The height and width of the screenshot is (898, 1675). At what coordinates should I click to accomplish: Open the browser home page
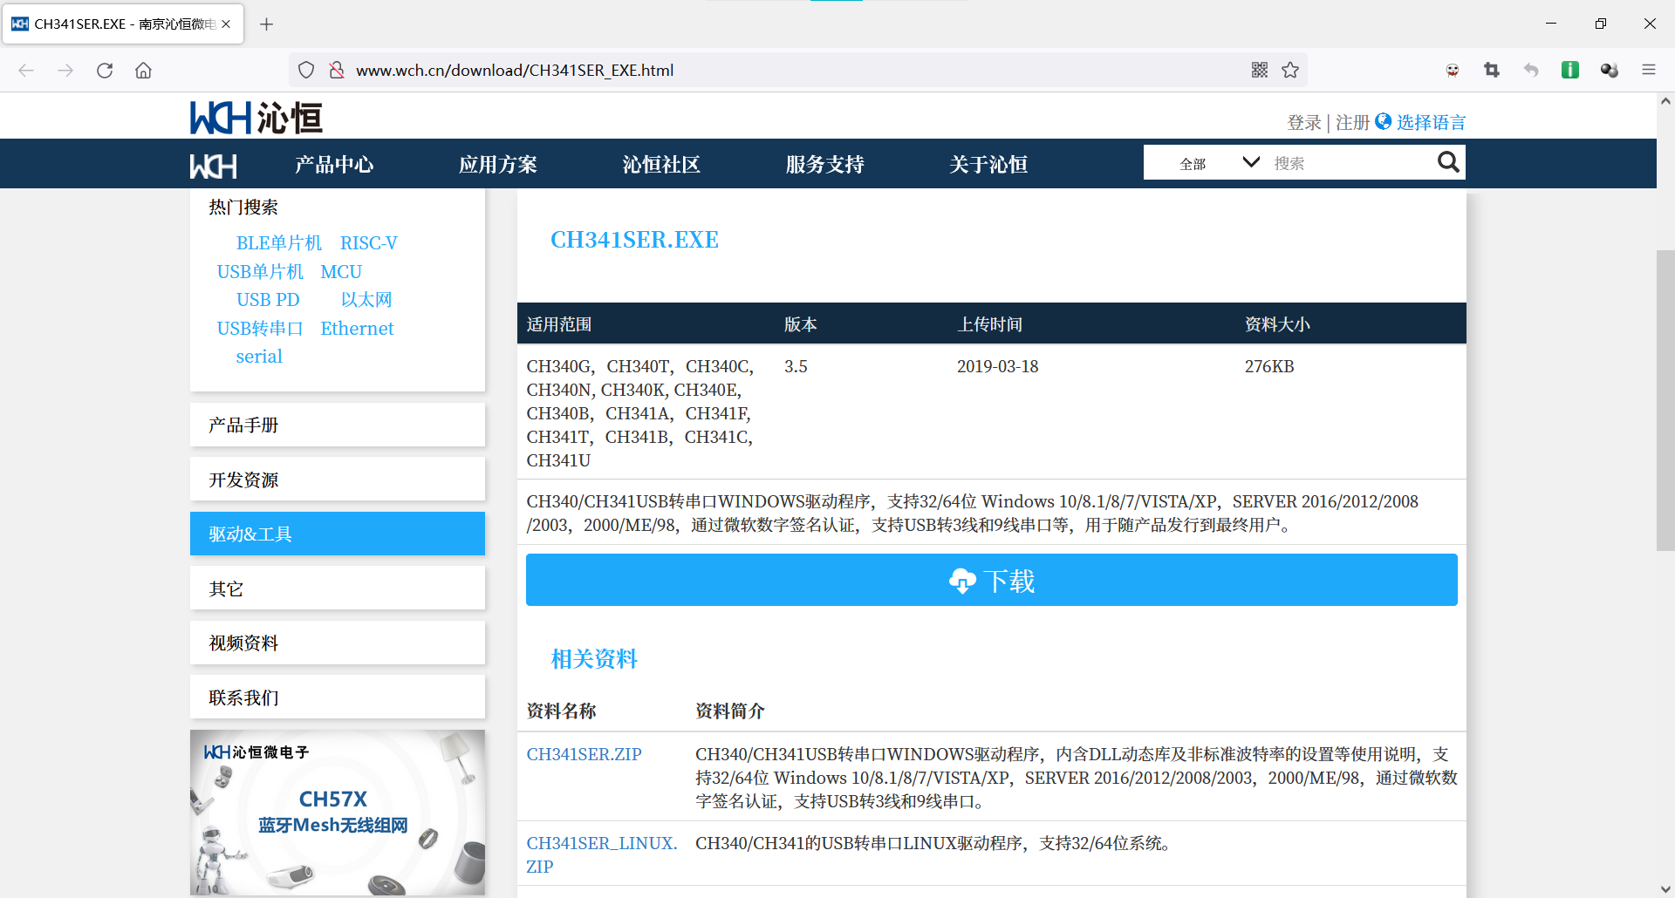coord(143,70)
